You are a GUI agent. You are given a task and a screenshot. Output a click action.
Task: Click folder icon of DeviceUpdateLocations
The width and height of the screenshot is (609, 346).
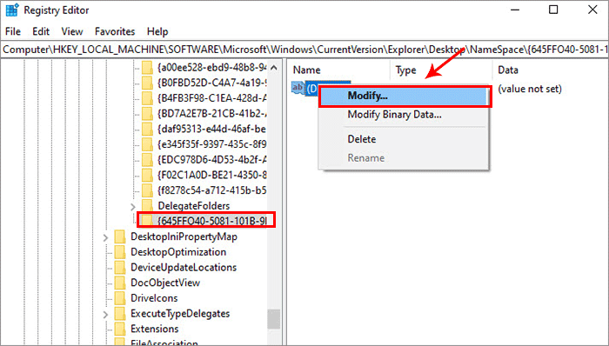pyautogui.click(x=120, y=267)
